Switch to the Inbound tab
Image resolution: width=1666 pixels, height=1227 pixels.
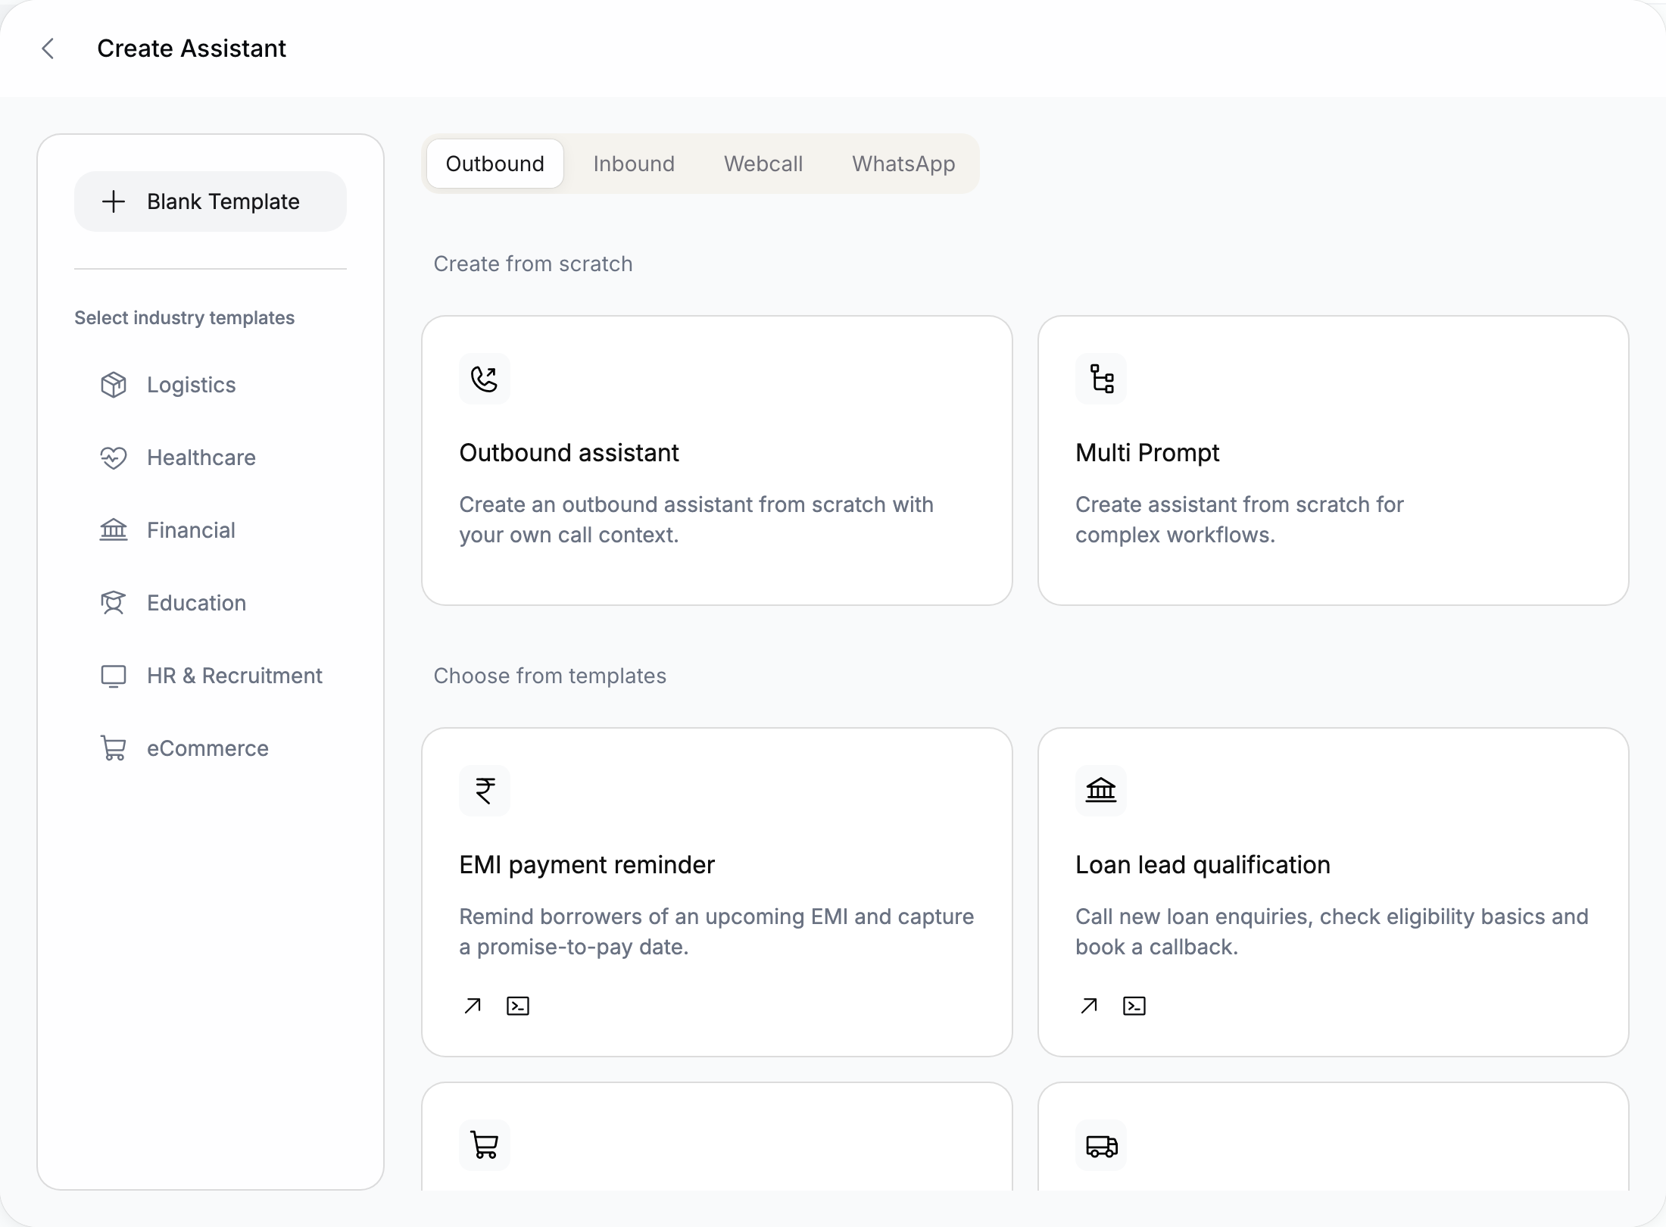pyautogui.click(x=634, y=164)
